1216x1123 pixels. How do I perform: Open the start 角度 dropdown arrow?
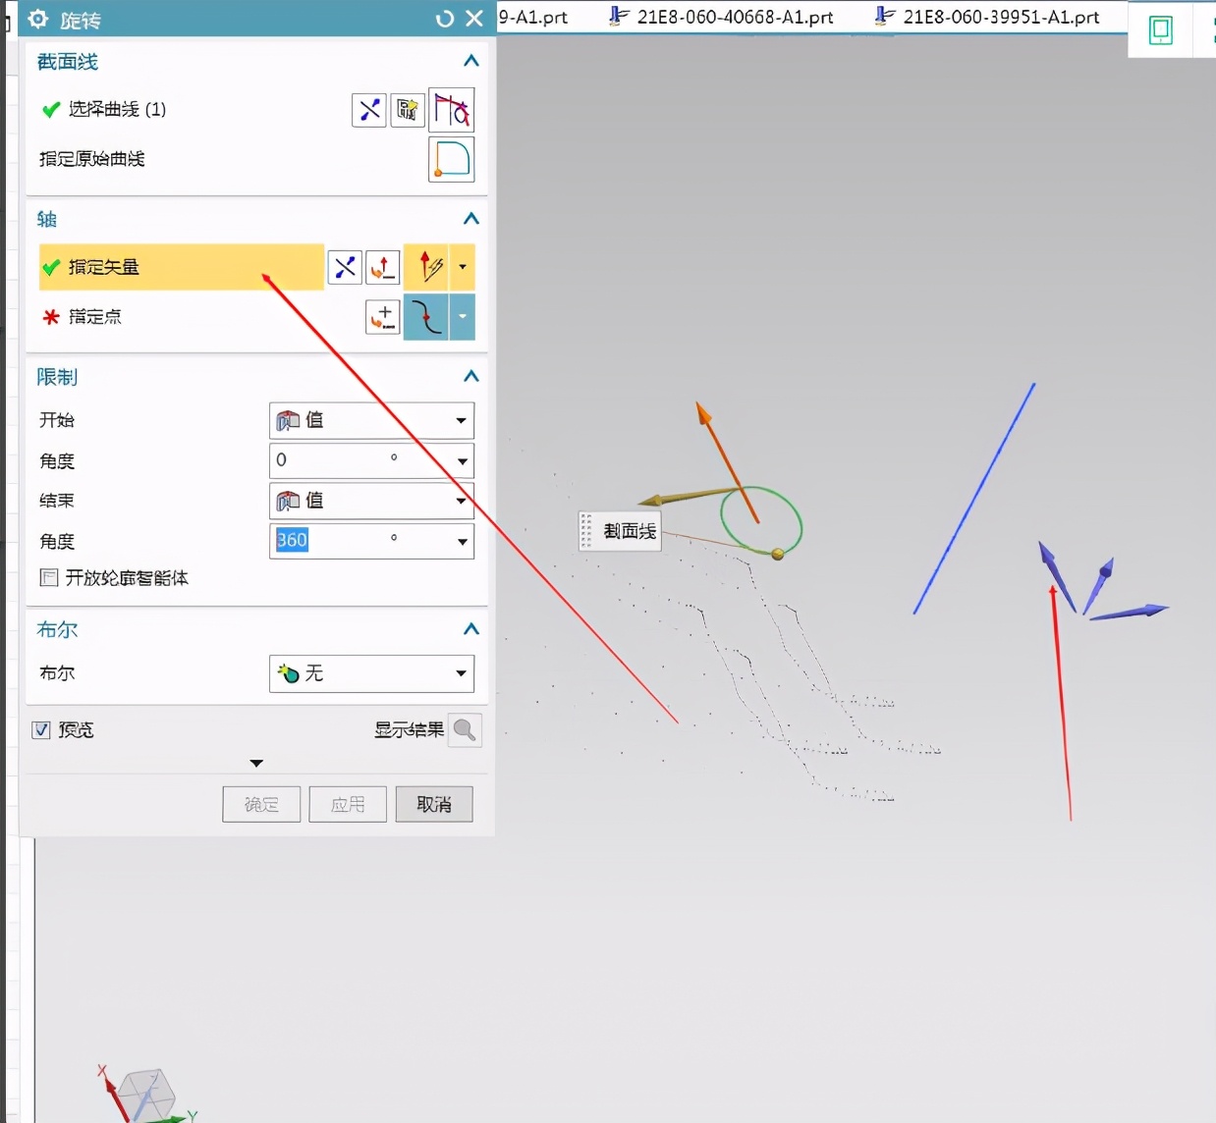[x=462, y=461]
